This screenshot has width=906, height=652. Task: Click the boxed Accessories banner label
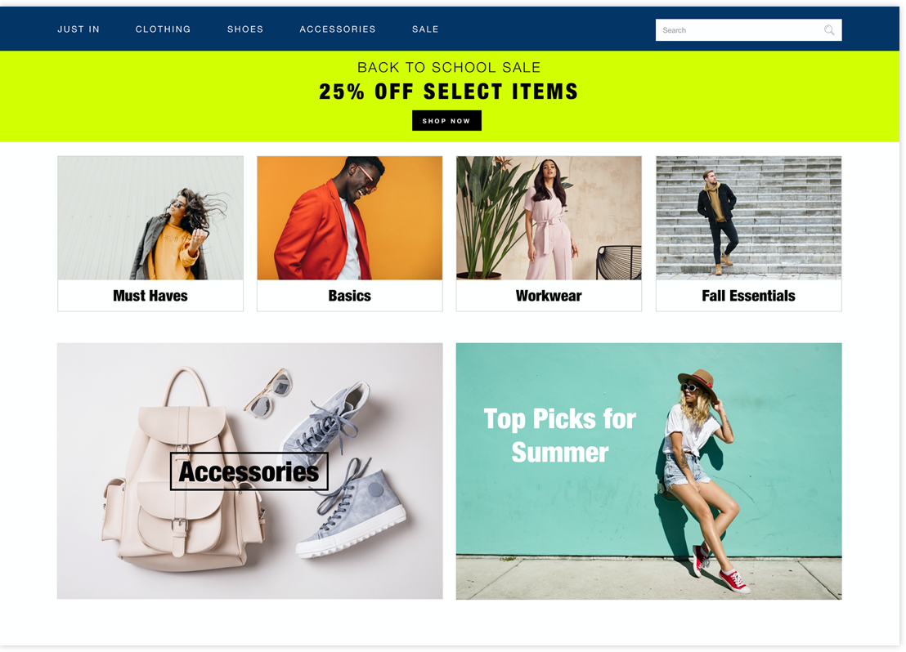[249, 471]
